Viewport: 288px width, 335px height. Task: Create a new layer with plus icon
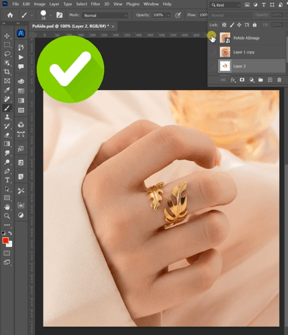tap(270, 80)
